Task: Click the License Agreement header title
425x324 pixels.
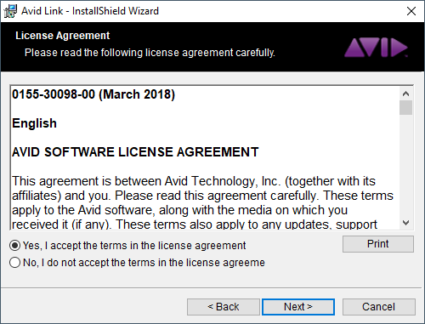Action: coord(63,36)
